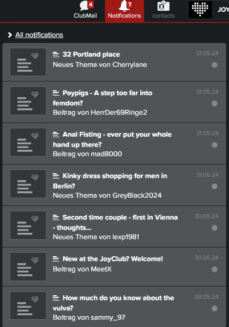Toggle read dot for 32 Portland place
The height and width of the screenshot is (327, 229).
click(x=214, y=65)
